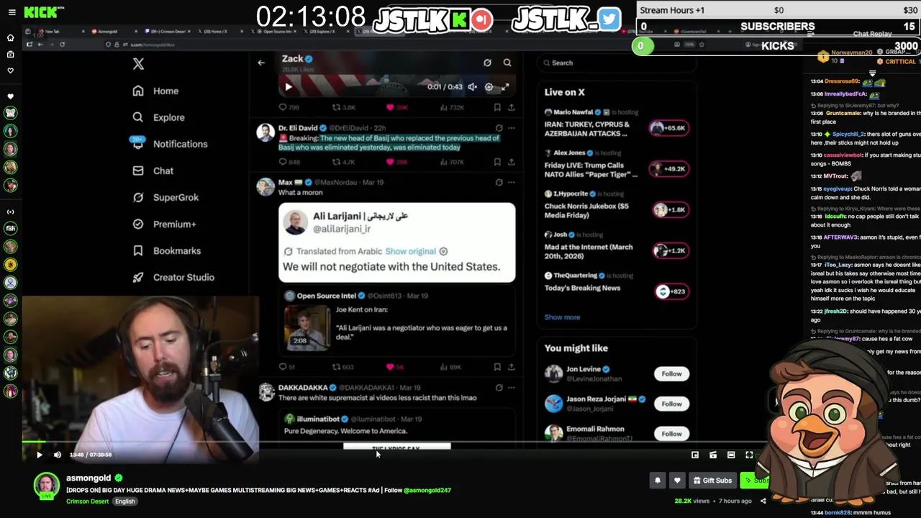This screenshot has width=921, height=518.
Task: Open settings gear on tweet video
Action: (489, 87)
